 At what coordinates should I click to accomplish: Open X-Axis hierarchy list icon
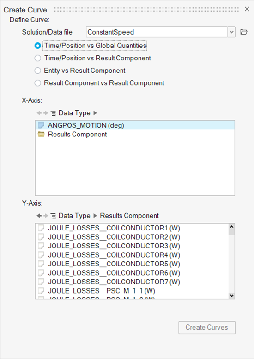(53, 113)
